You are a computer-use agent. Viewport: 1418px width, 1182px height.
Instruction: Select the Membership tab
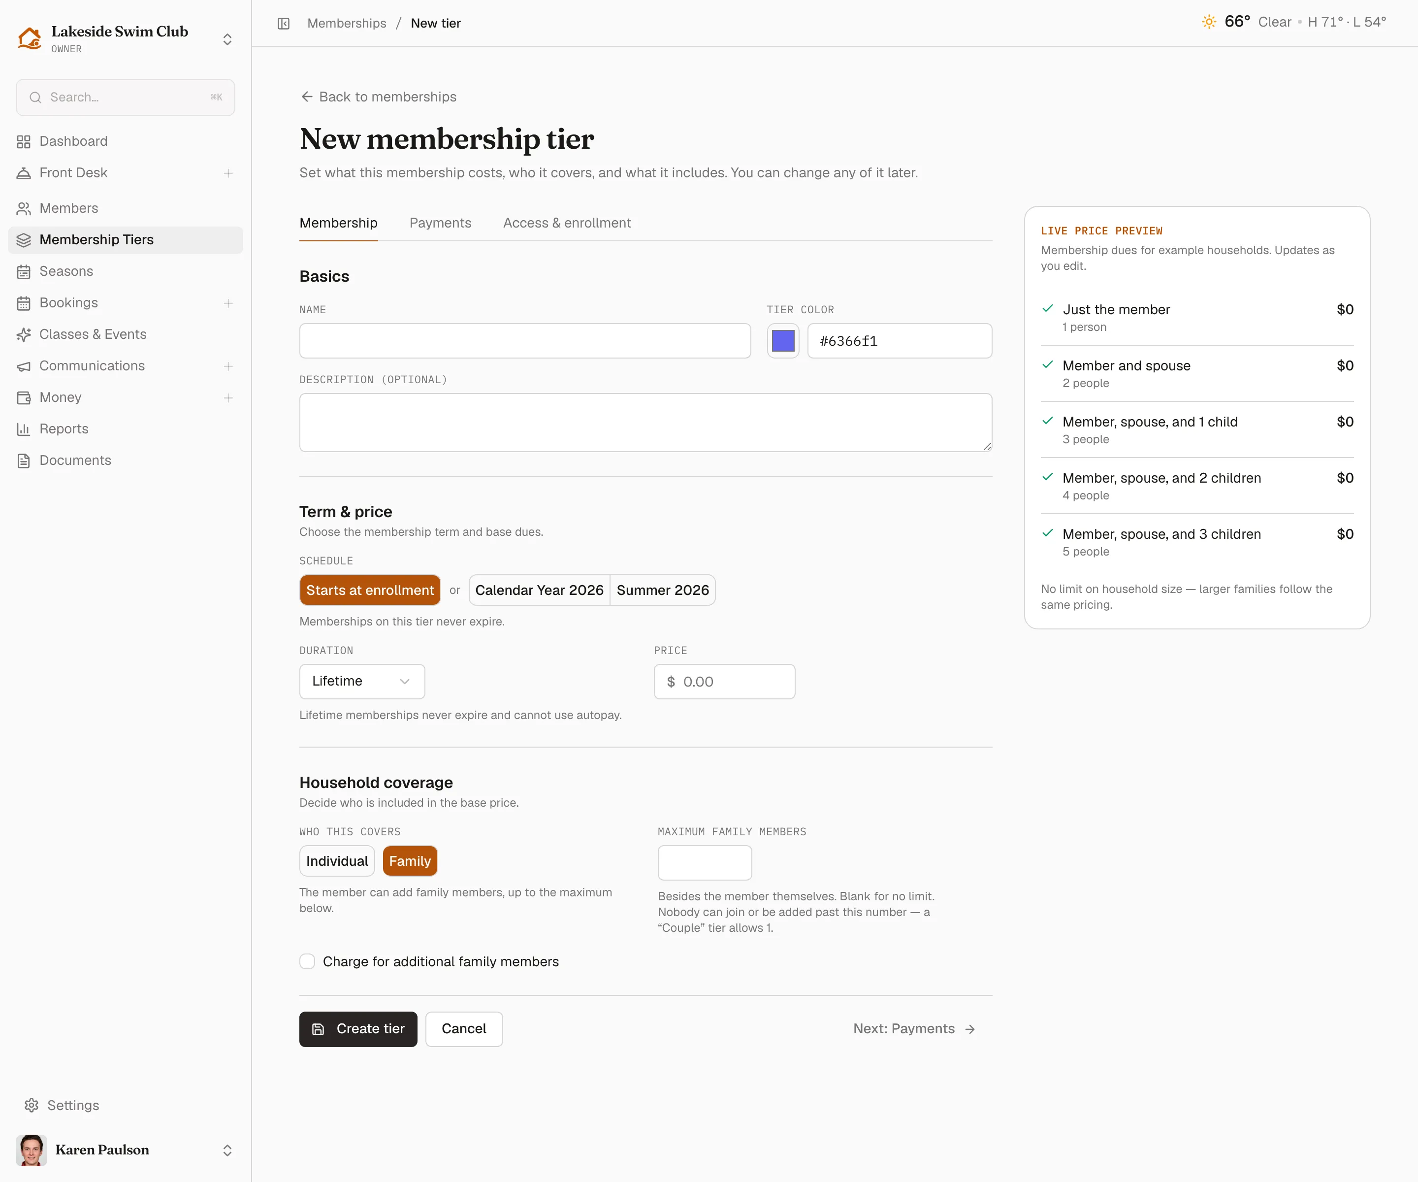tap(338, 223)
